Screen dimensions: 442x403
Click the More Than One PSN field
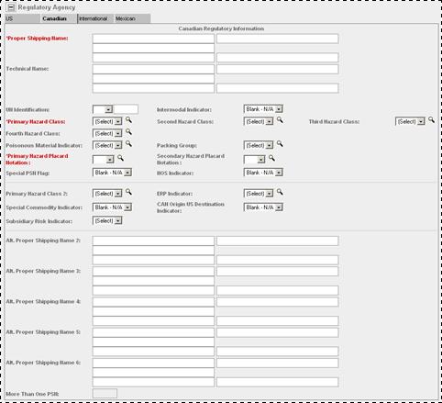[105, 394]
